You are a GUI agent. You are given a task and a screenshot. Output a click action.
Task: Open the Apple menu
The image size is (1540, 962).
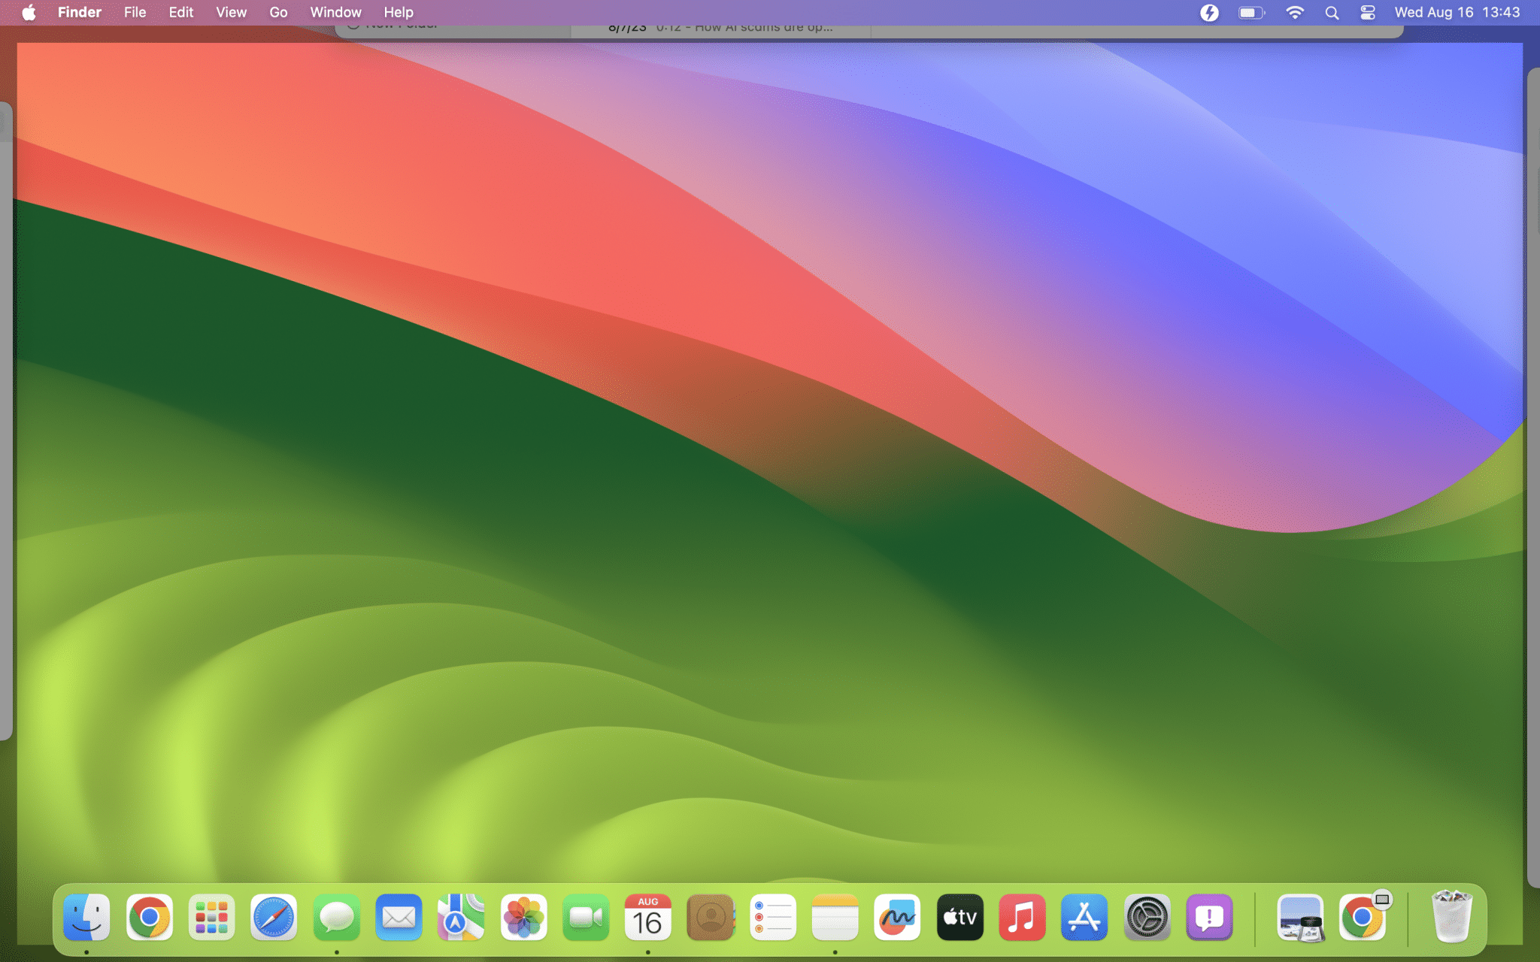click(x=29, y=13)
